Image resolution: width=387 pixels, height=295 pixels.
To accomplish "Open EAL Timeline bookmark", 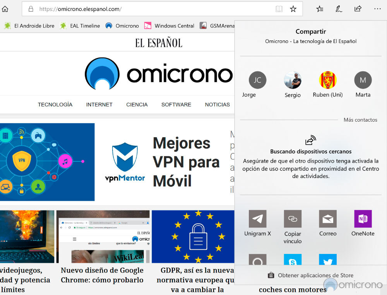I will tap(80, 26).
